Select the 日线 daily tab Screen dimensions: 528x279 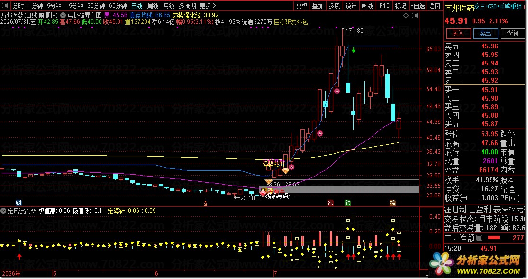click(x=137, y=6)
